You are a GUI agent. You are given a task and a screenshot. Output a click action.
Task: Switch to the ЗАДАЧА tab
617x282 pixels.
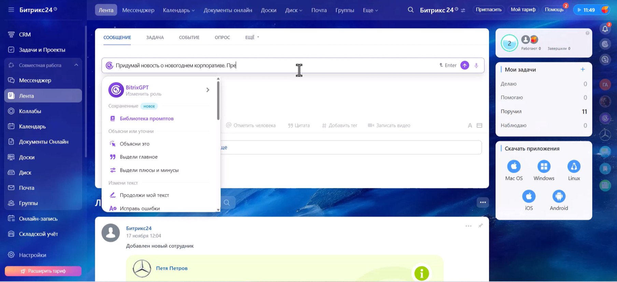pos(155,37)
